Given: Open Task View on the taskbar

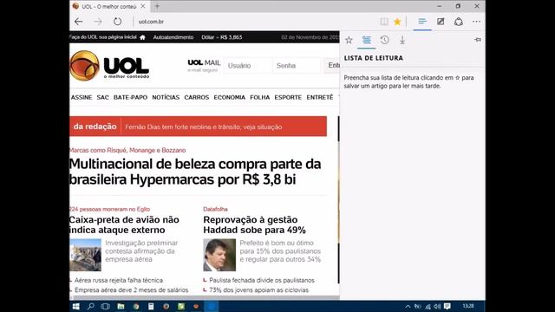Looking at the screenshot, I should click(x=106, y=306).
